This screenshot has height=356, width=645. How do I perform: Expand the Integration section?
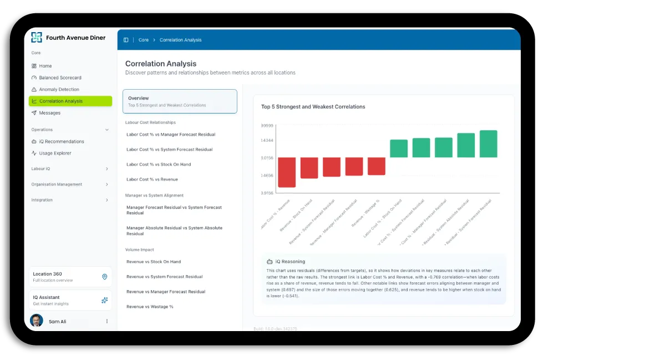point(107,200)
